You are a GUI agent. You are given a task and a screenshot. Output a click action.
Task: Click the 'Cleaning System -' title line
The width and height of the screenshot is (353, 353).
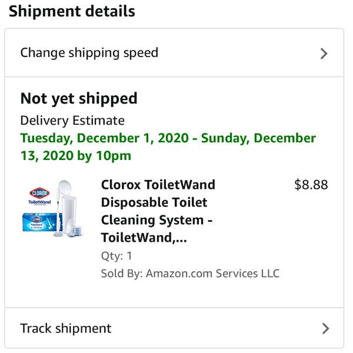(156, 220)
